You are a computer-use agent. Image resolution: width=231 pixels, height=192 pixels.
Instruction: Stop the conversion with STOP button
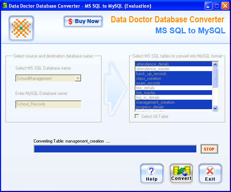pos(209,149)
